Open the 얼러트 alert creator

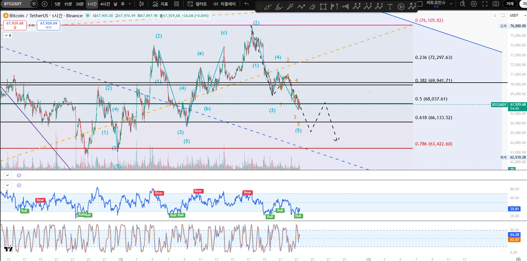click(x=197, y=4)
